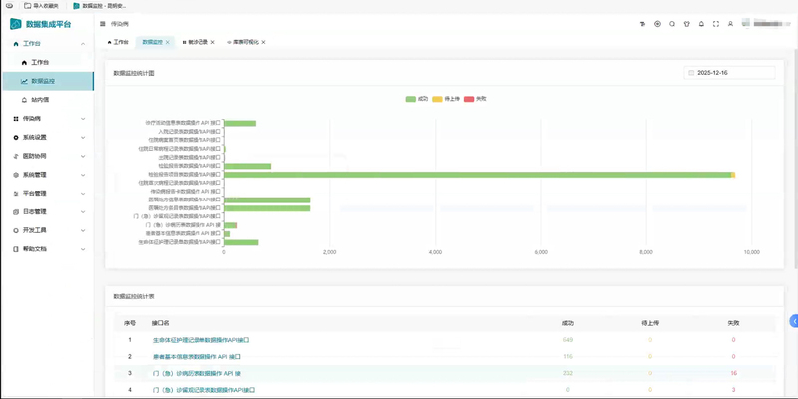Close the 数据监控 tab
Image resolution: width=798 pixels, height=399 pixels.
click(168, 42)
